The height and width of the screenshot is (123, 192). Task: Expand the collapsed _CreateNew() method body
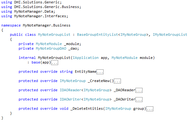point(117,81)
